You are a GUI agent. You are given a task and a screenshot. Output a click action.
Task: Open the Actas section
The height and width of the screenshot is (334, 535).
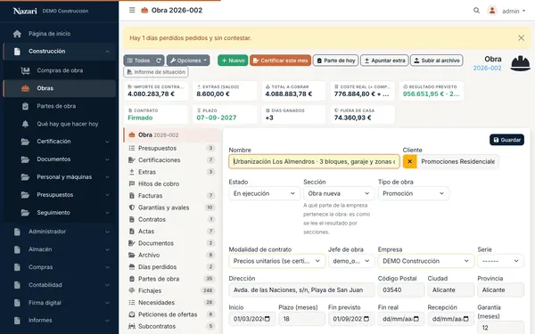(171, 232)
